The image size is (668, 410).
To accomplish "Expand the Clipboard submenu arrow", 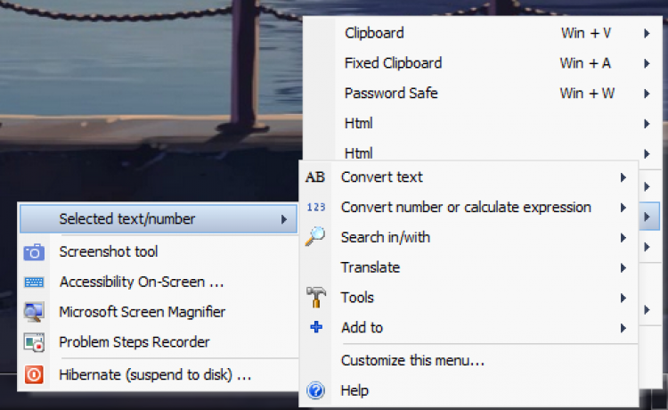I will 646,34.
